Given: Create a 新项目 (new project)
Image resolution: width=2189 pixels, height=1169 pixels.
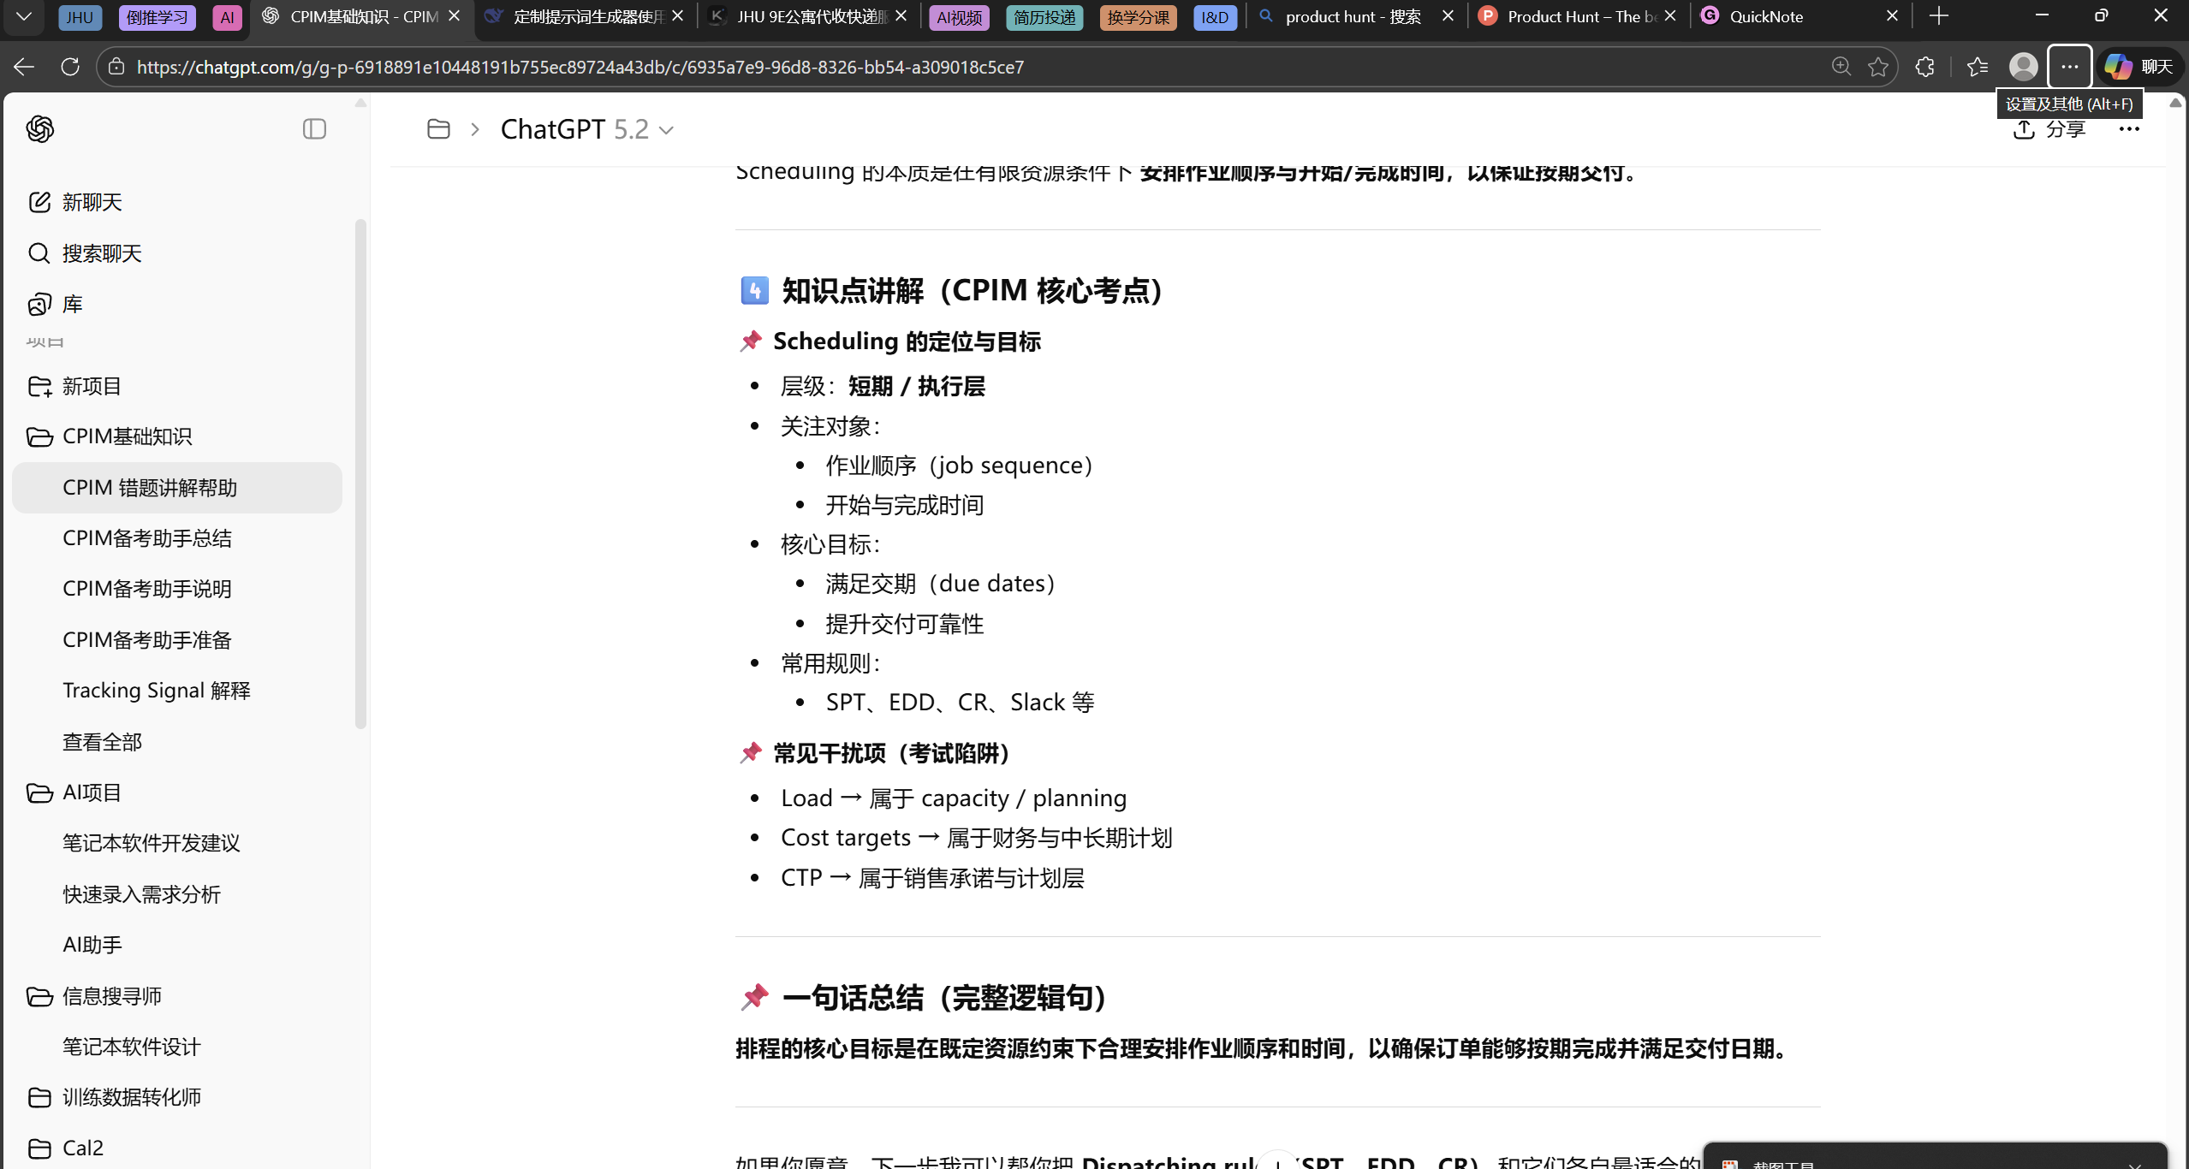Looking at the screenshot, I should tap(92, 386).
